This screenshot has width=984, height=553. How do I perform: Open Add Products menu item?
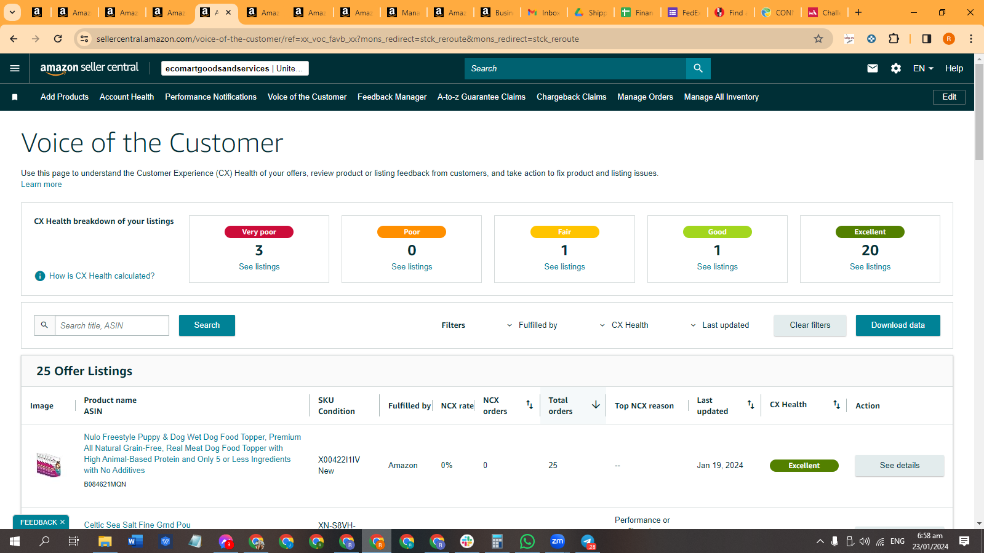point(65,97)
